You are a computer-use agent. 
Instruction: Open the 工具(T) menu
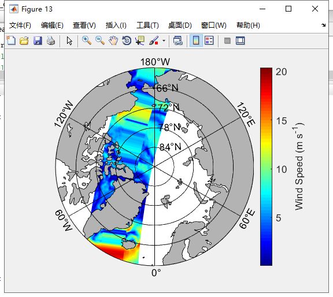pyautogui.click(x=147, y=25)
